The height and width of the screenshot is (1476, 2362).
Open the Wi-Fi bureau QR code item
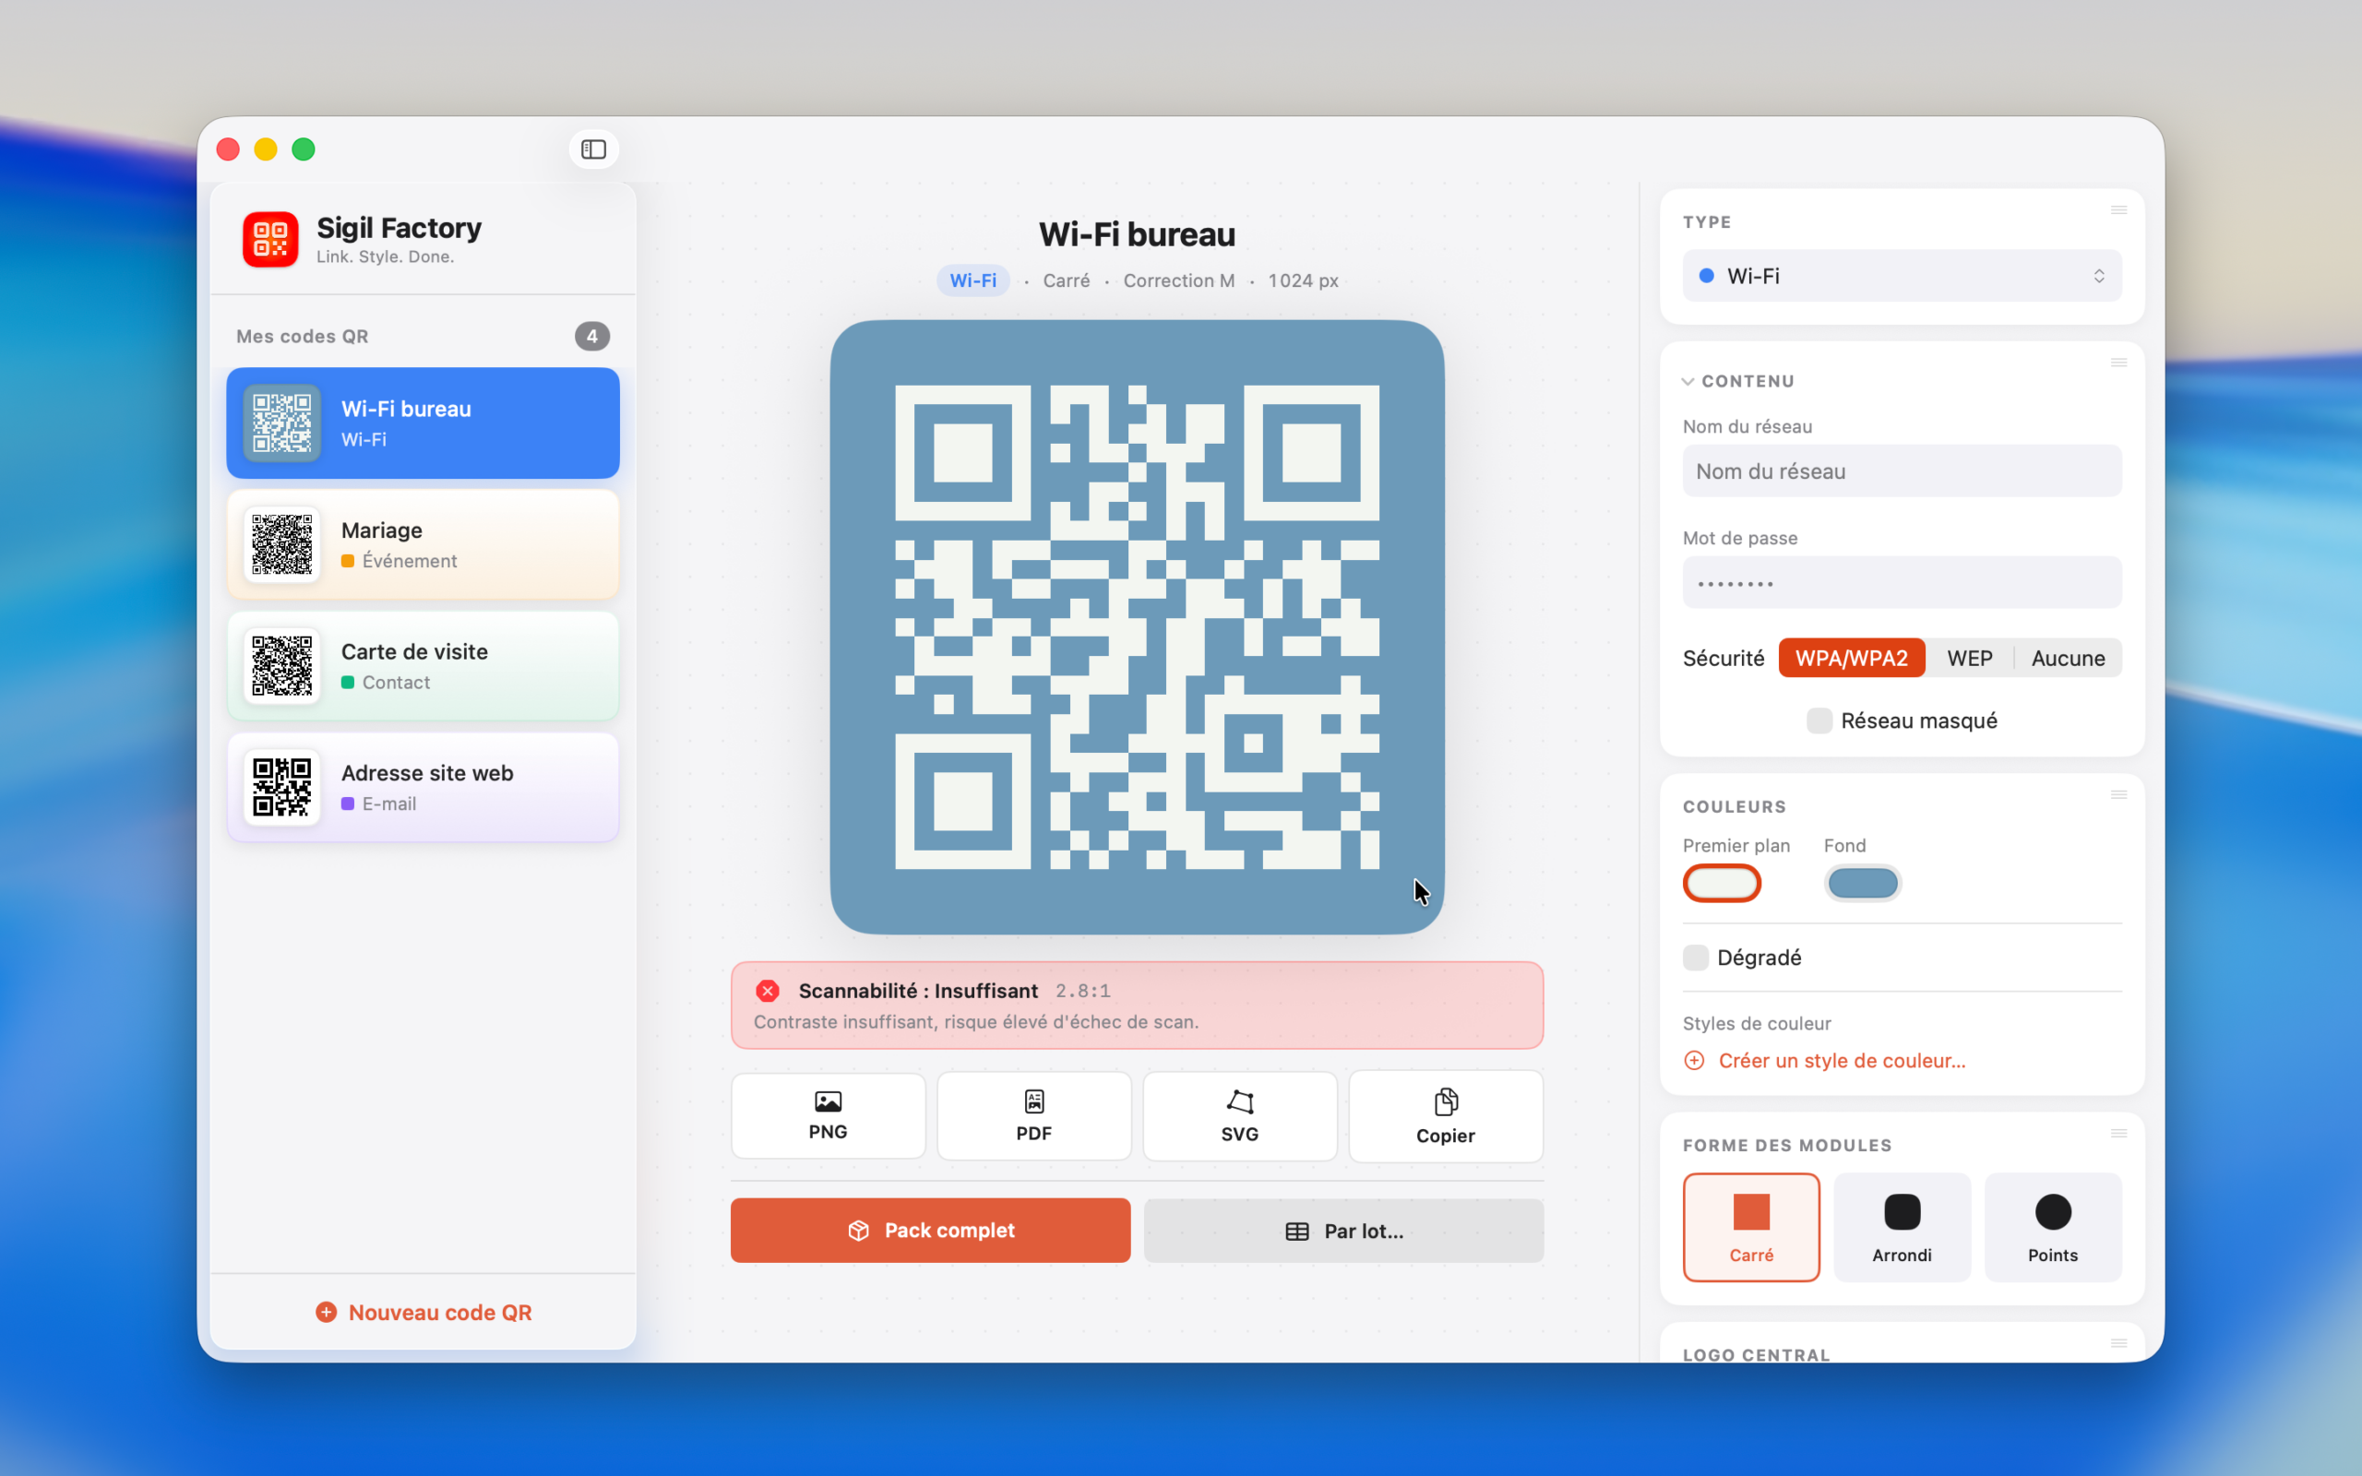[x=423, y=423]
